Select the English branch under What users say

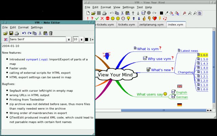[181, 92]
